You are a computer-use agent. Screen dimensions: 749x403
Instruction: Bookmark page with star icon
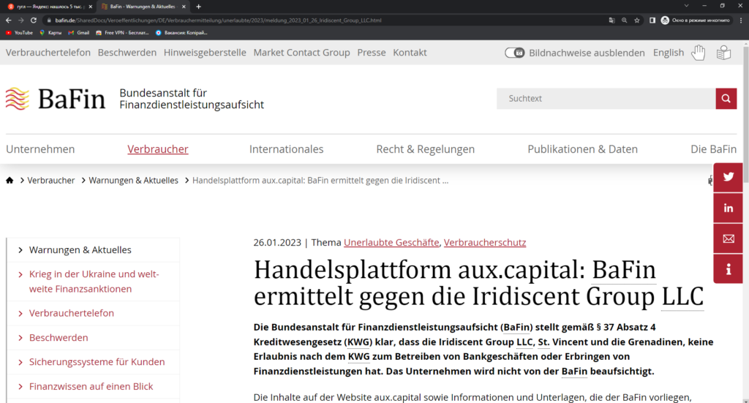click(x=637, y=20)
